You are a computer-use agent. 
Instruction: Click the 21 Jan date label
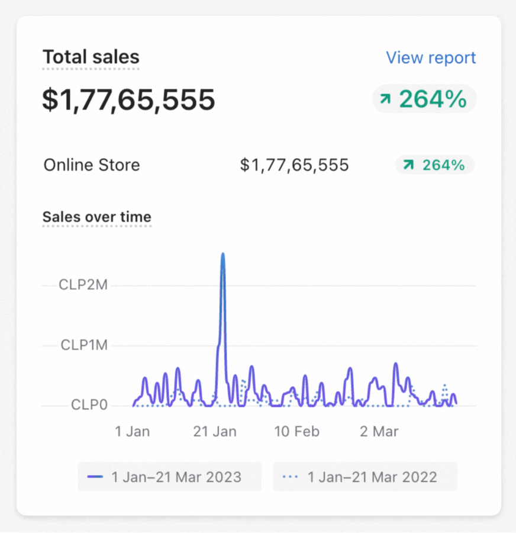[x=215, y=432]
